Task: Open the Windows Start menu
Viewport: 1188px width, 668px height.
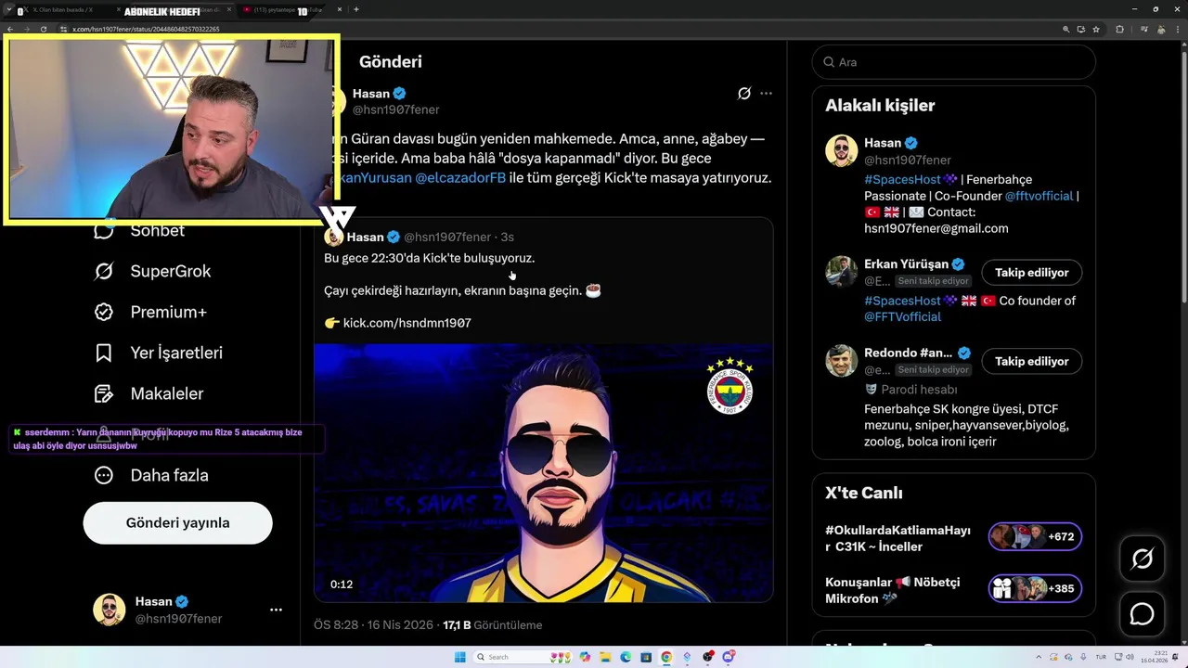Action: (459, 657)
